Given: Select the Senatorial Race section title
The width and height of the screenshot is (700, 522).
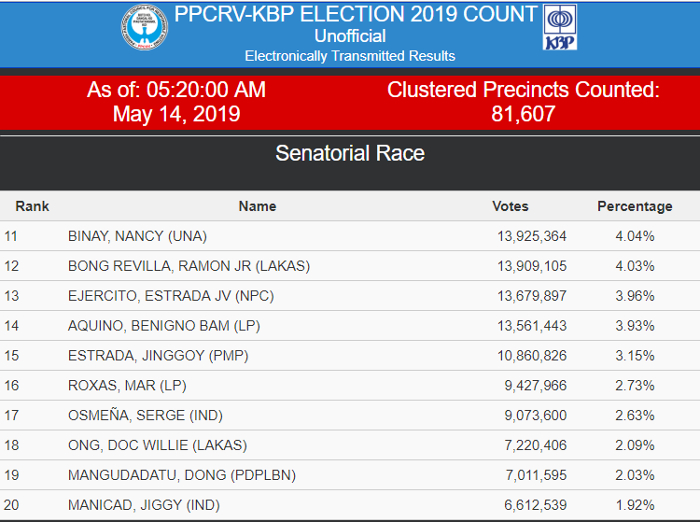Looking at the screenshot, I should pos(350,153).
